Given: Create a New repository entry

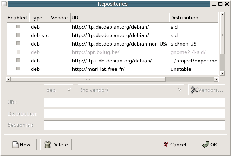Looking at the screenshot, I should point(21,145).
